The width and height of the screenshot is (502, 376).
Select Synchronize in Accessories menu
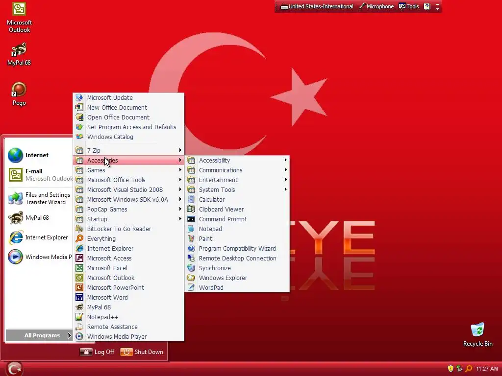(237, 268)
